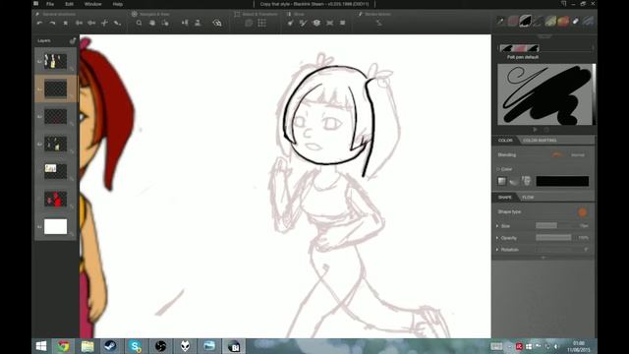Click the Stroke texture icon in the toolbar

coord(378,23)
